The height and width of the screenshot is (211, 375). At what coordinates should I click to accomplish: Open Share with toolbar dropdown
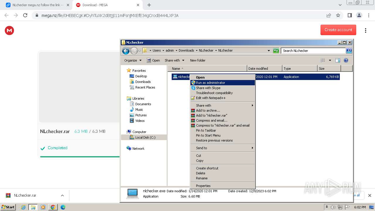pos(175,60)
